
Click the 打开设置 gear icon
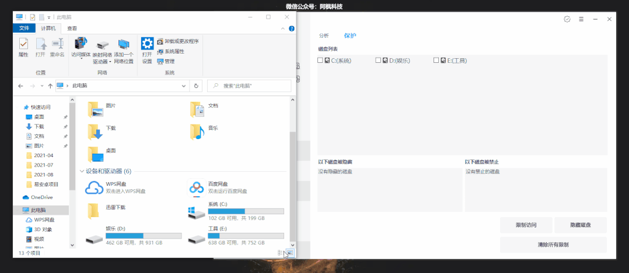pos(147,44)
